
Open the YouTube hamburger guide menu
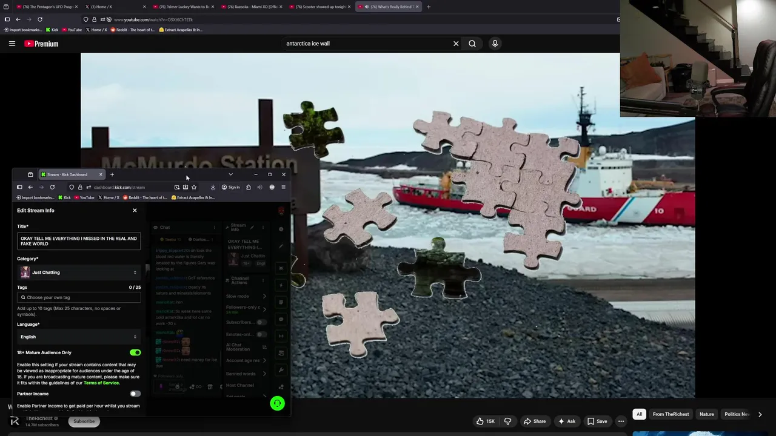click(x=12, y=44)
